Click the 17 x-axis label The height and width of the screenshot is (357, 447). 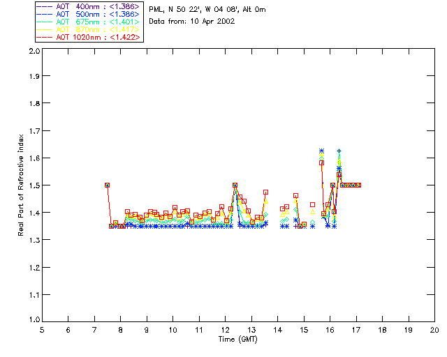(x=356, y=330)
